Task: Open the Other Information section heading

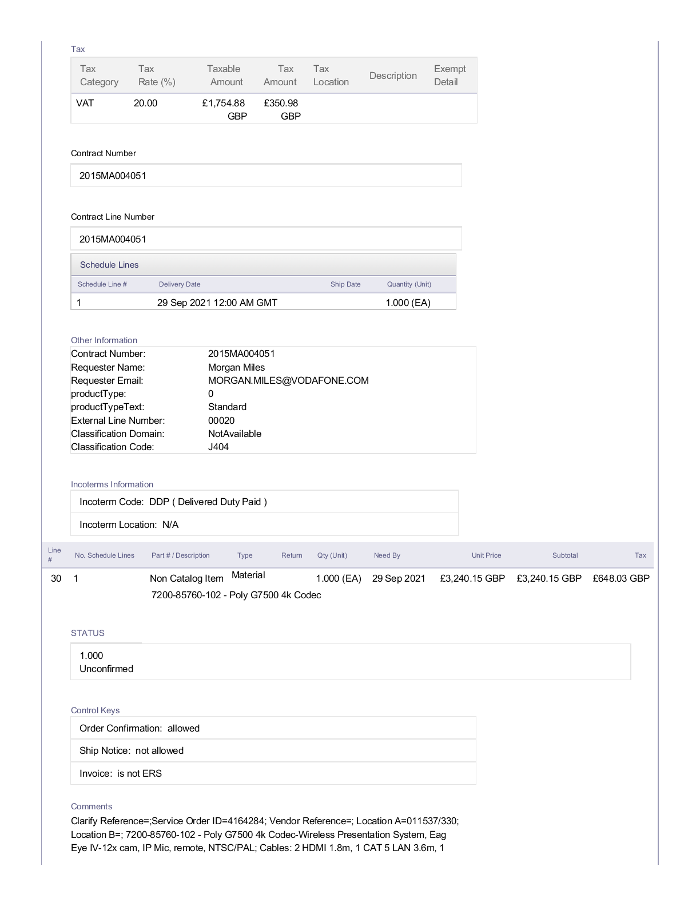Action: point(104,340)
